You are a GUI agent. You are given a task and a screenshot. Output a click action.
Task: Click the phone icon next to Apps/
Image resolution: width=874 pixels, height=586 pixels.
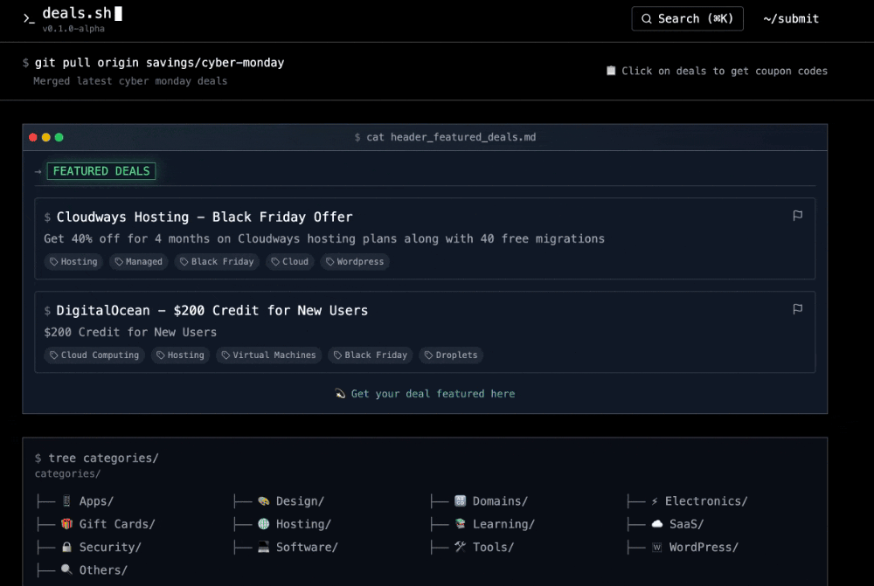tap(66, 500)
